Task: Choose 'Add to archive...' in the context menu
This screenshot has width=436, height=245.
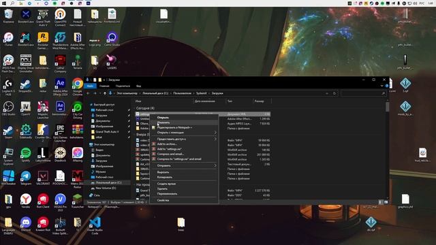Action: [184, 144]
